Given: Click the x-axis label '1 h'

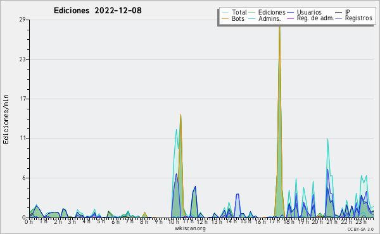Looking at the screenshot, I should click(43, 222).
